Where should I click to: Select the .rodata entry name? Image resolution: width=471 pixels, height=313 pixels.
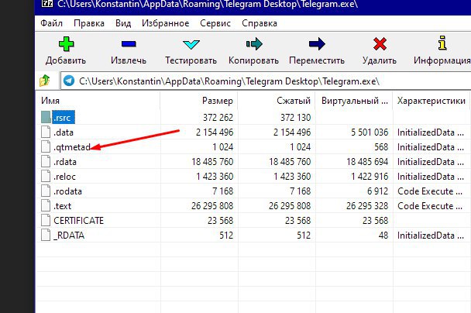click(67, 191)
